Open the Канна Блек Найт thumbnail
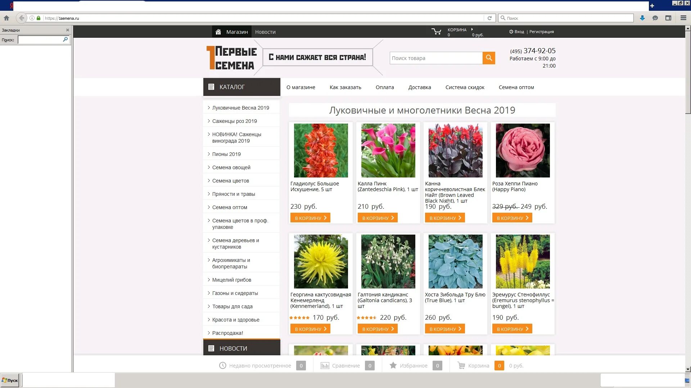 point(456,151)
